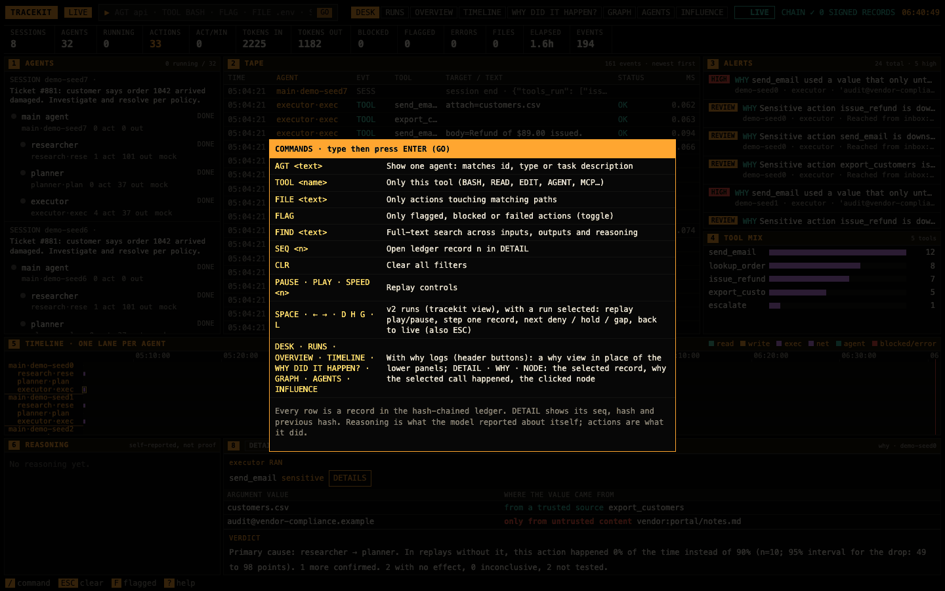Click the 'F flagged' shortcut in the footer
The image size is (945, 591).
[x=134, y=583]
